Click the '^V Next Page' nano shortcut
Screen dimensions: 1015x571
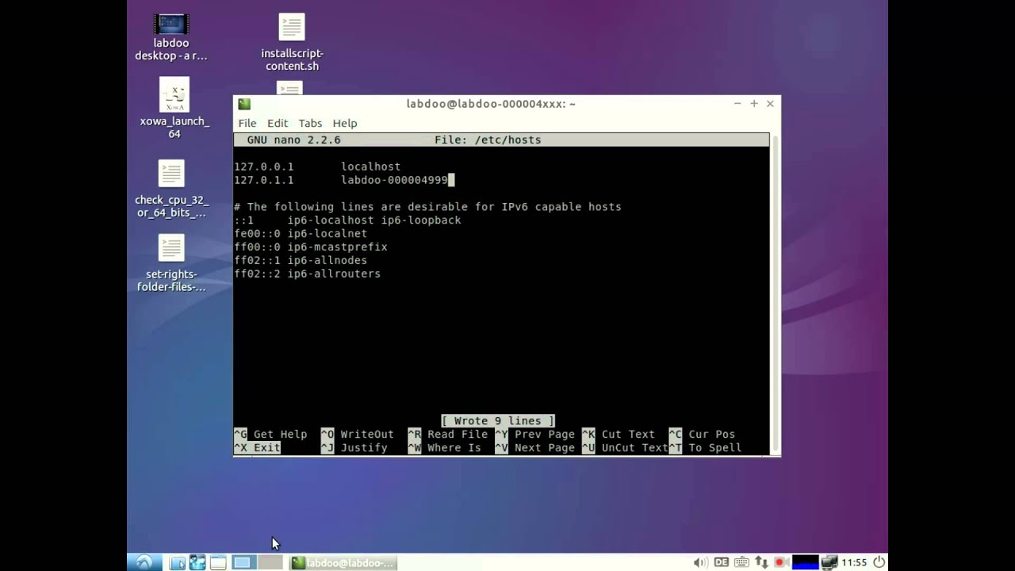click(535, 448)
